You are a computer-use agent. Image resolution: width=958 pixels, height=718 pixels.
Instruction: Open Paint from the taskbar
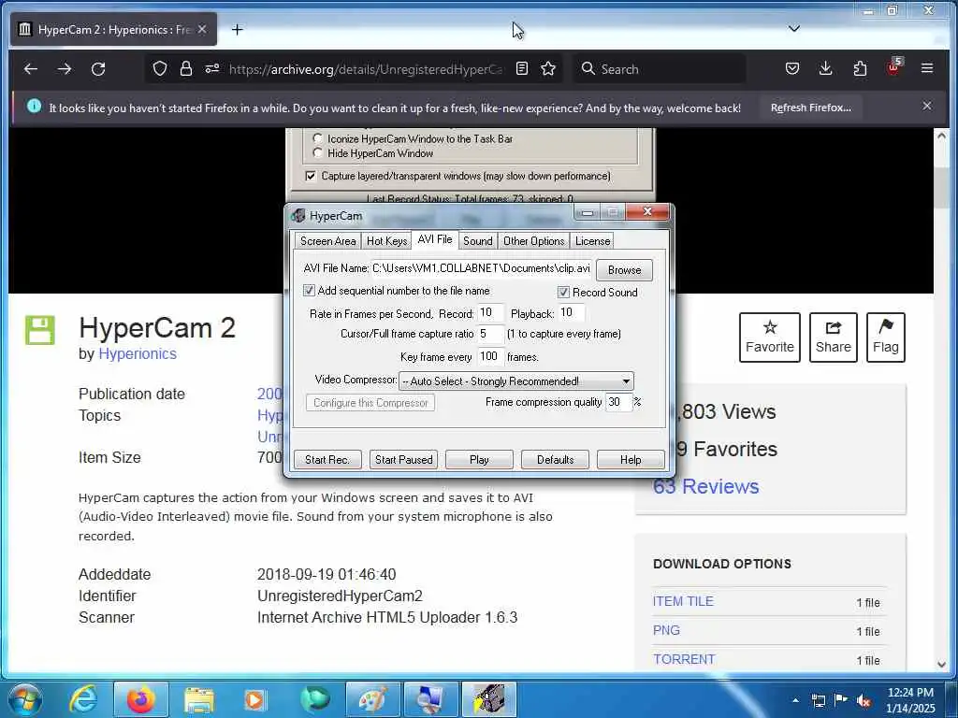[372, 699]
